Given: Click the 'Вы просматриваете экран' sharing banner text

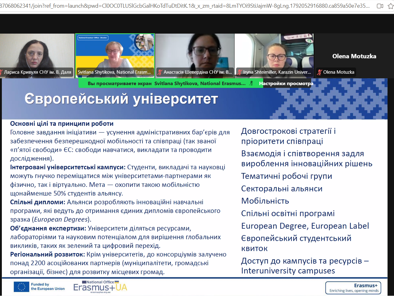Looking at the screenshot, I should pos(120,84).
